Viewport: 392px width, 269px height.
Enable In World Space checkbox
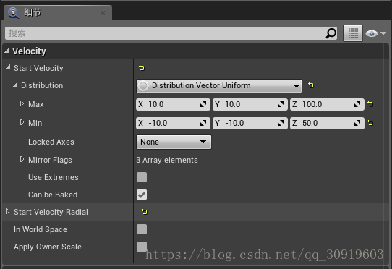click(x=142, y=229)
